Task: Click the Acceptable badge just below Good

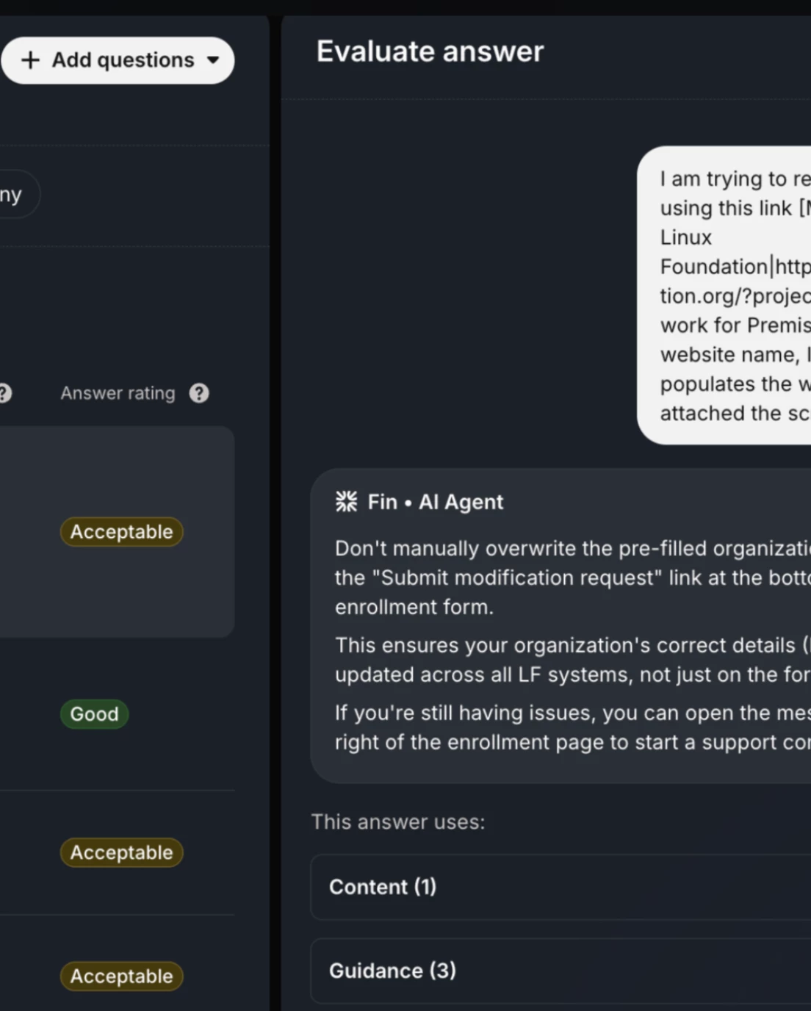Action: pyautogui.click(x=121, y=853)
